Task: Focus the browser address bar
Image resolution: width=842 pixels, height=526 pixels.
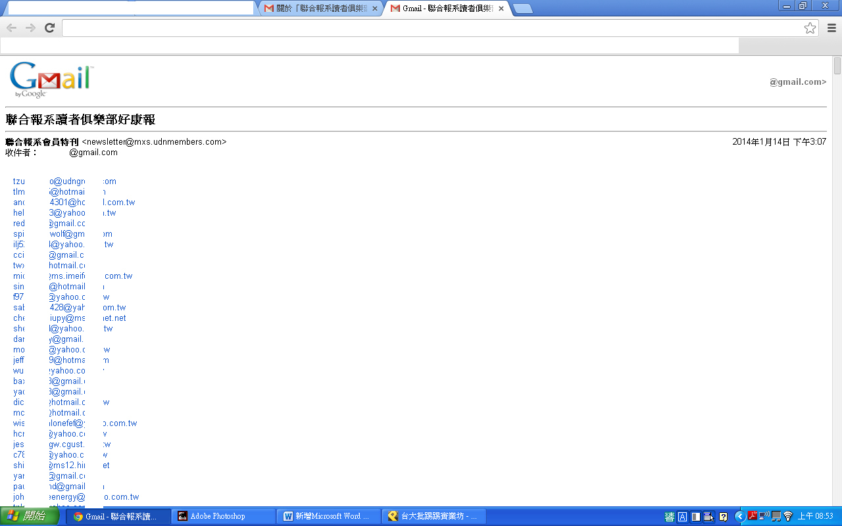Action: [431, 28]
